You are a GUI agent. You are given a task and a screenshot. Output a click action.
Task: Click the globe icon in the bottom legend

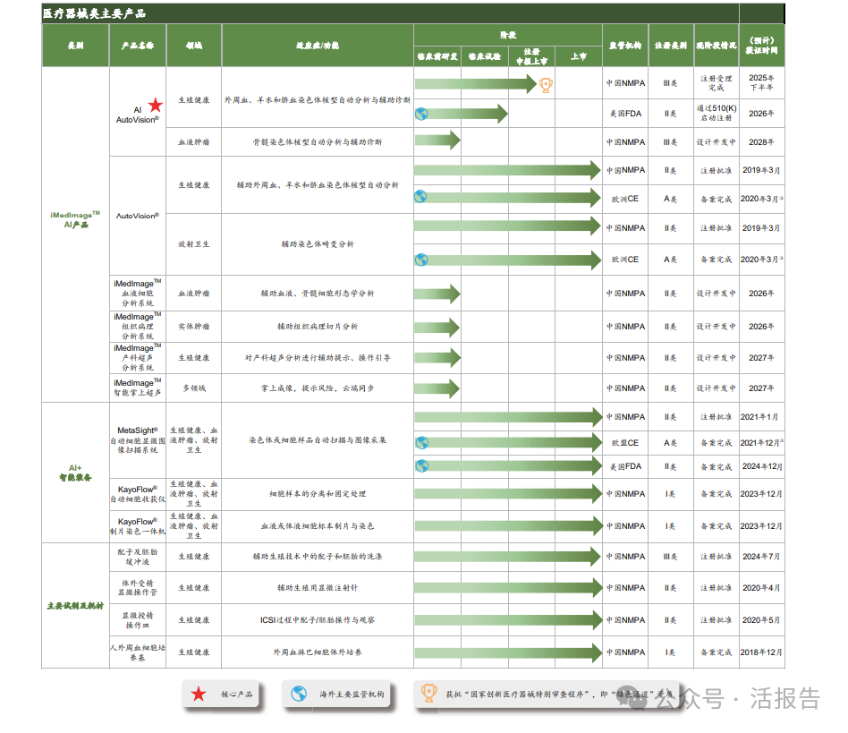pyautogui.click(x=299, y=694)
